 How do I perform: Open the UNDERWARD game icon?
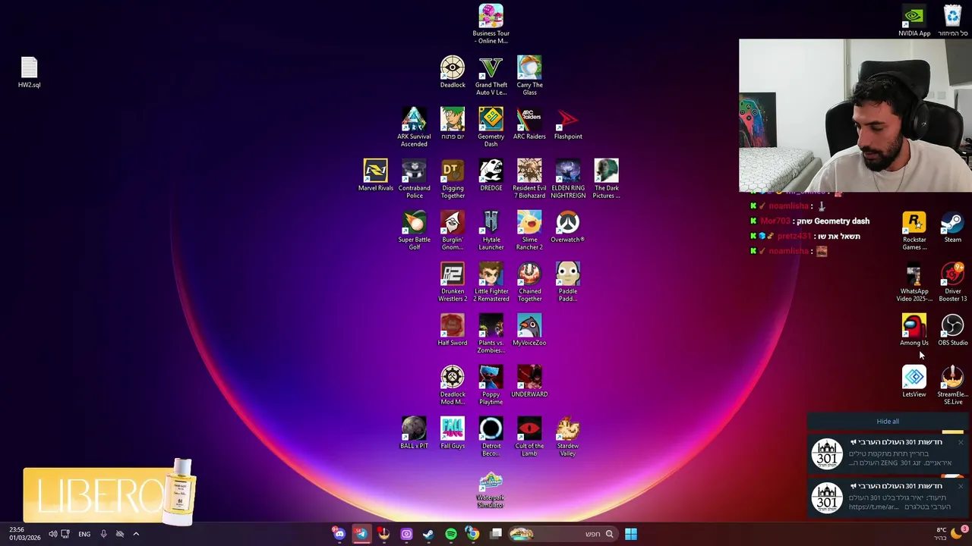tap(529, 381)
